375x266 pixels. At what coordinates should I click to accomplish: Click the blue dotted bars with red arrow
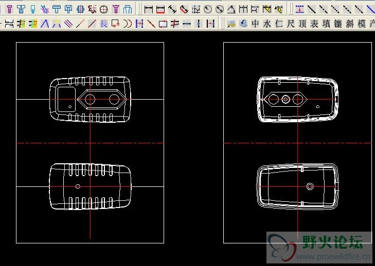(139, 24)
